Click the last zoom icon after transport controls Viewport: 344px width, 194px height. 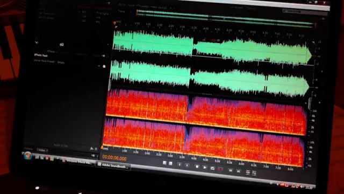click(x=254, y=173)
